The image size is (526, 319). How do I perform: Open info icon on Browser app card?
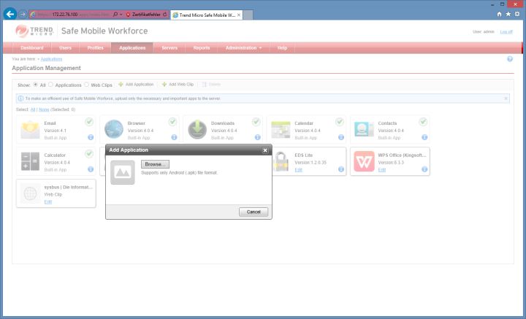pyautogui.click(x=174, y=137)
